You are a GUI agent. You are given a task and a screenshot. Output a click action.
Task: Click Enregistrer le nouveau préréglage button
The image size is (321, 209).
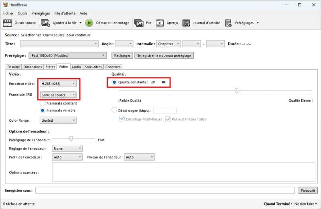click(x=164, y=56)
